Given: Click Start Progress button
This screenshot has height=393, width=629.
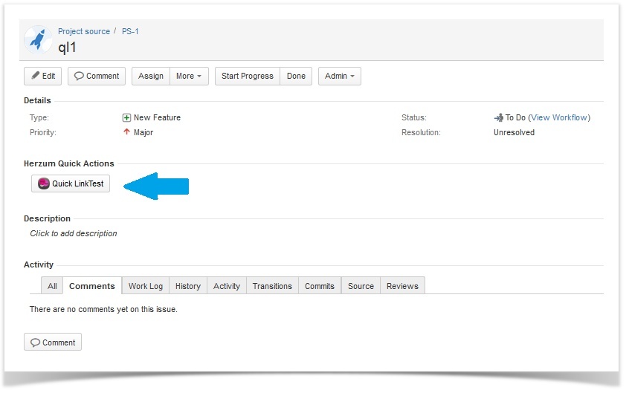Looking at the screenshot, I should tap(247, 76).
